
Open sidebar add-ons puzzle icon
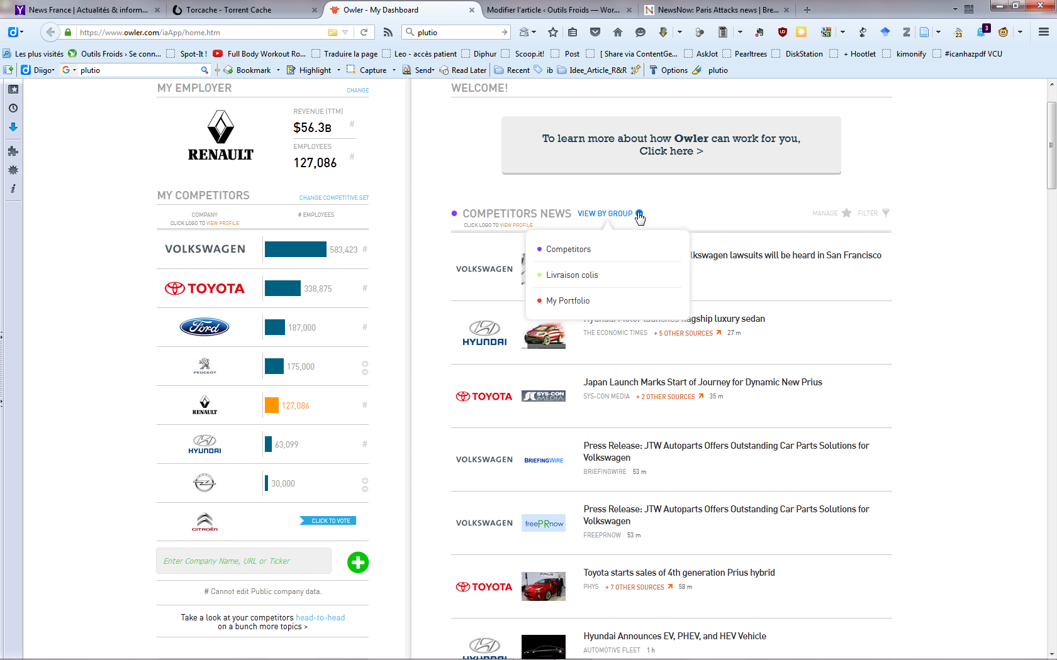tap(13, 151)
